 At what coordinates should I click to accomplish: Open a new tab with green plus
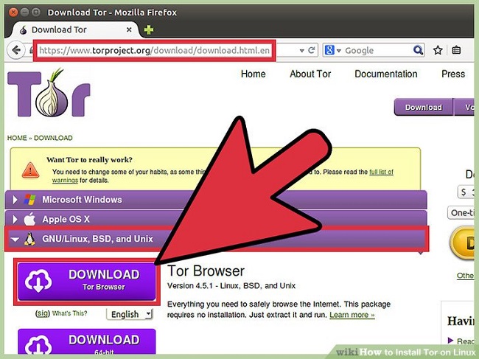coord(149,30)
